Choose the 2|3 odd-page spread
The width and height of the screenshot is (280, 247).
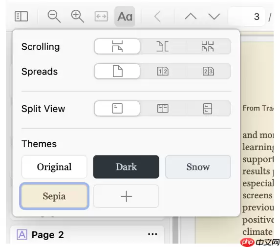pyautogui.click(x=208, y=71)
